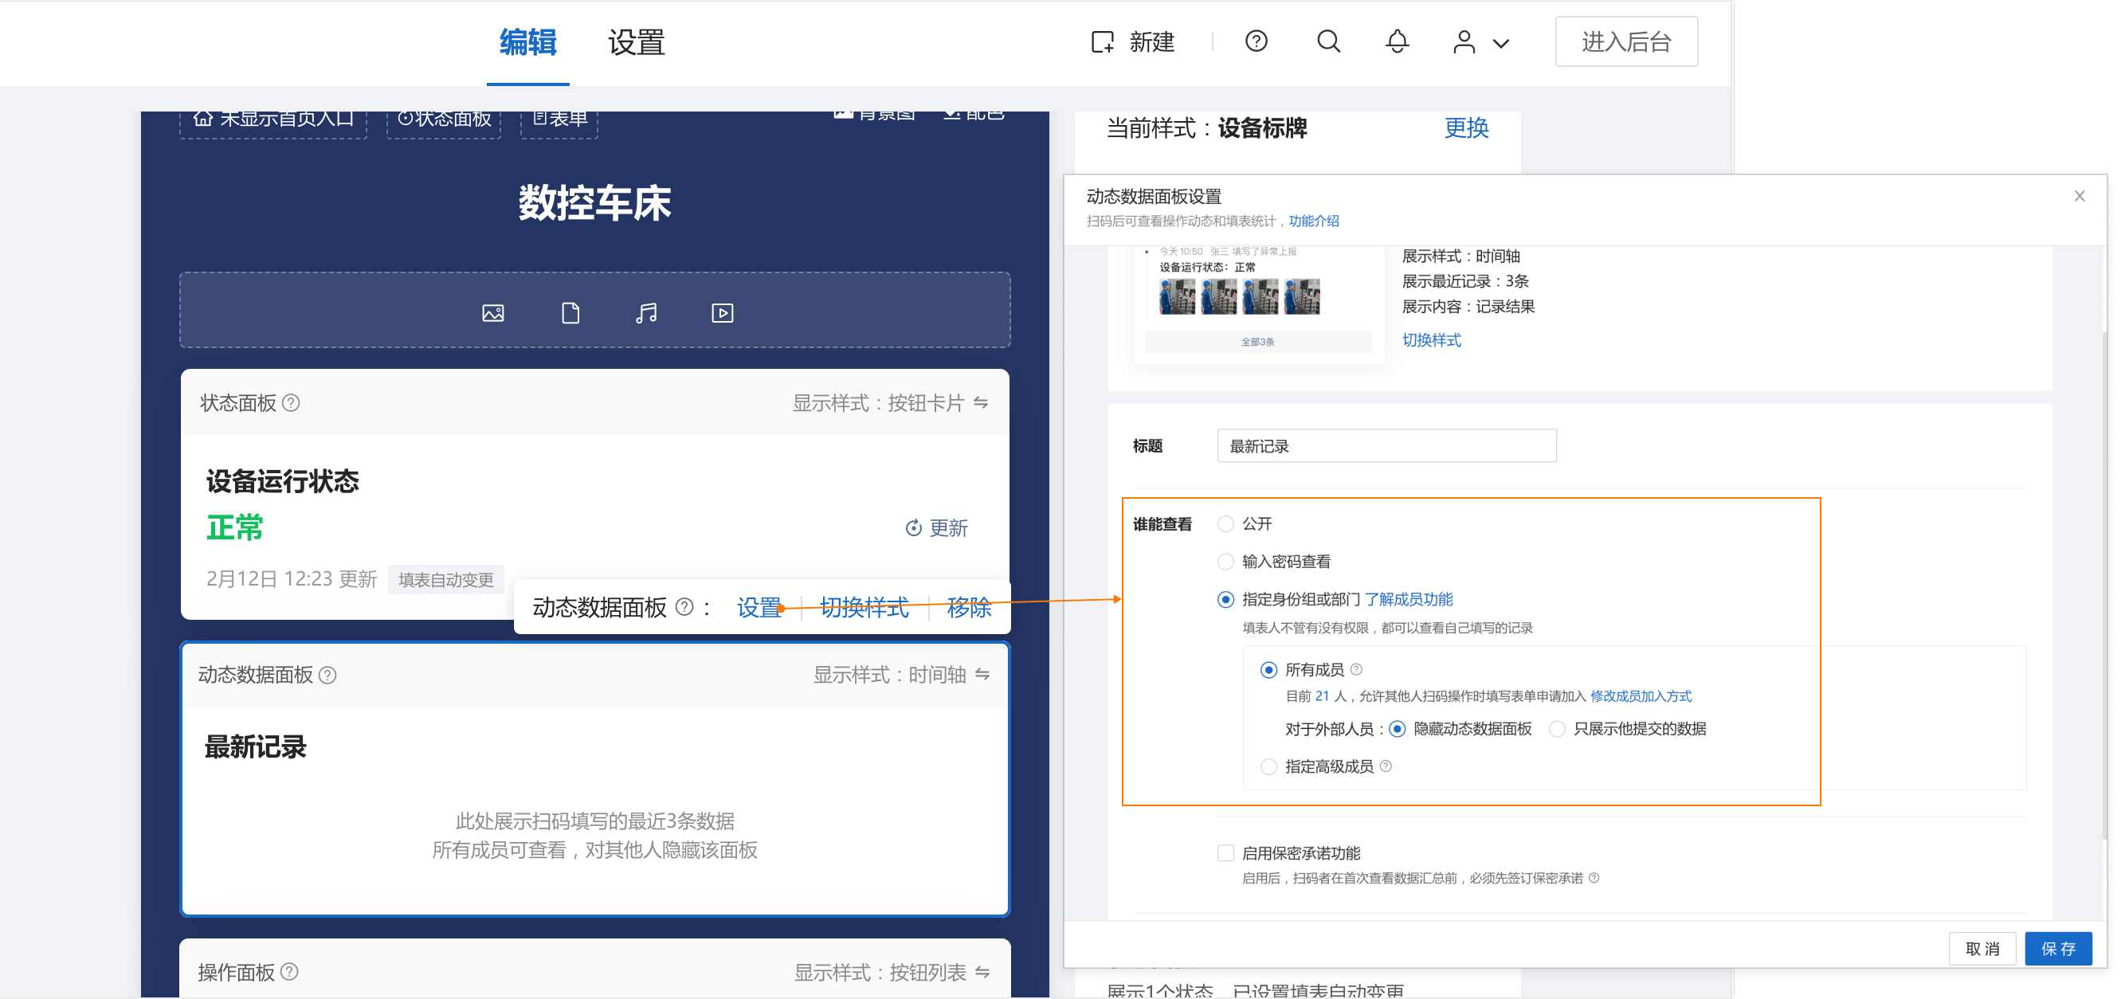The width and height of the screenshot is (2121, 999).
Task: Switch to the 设置 tab
Action: tap(637, 42)
